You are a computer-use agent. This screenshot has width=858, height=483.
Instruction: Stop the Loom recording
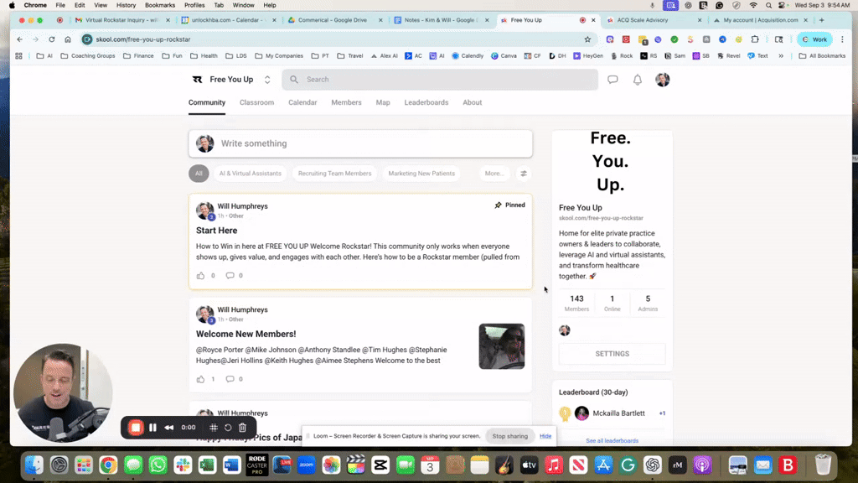tap(135, 427)
